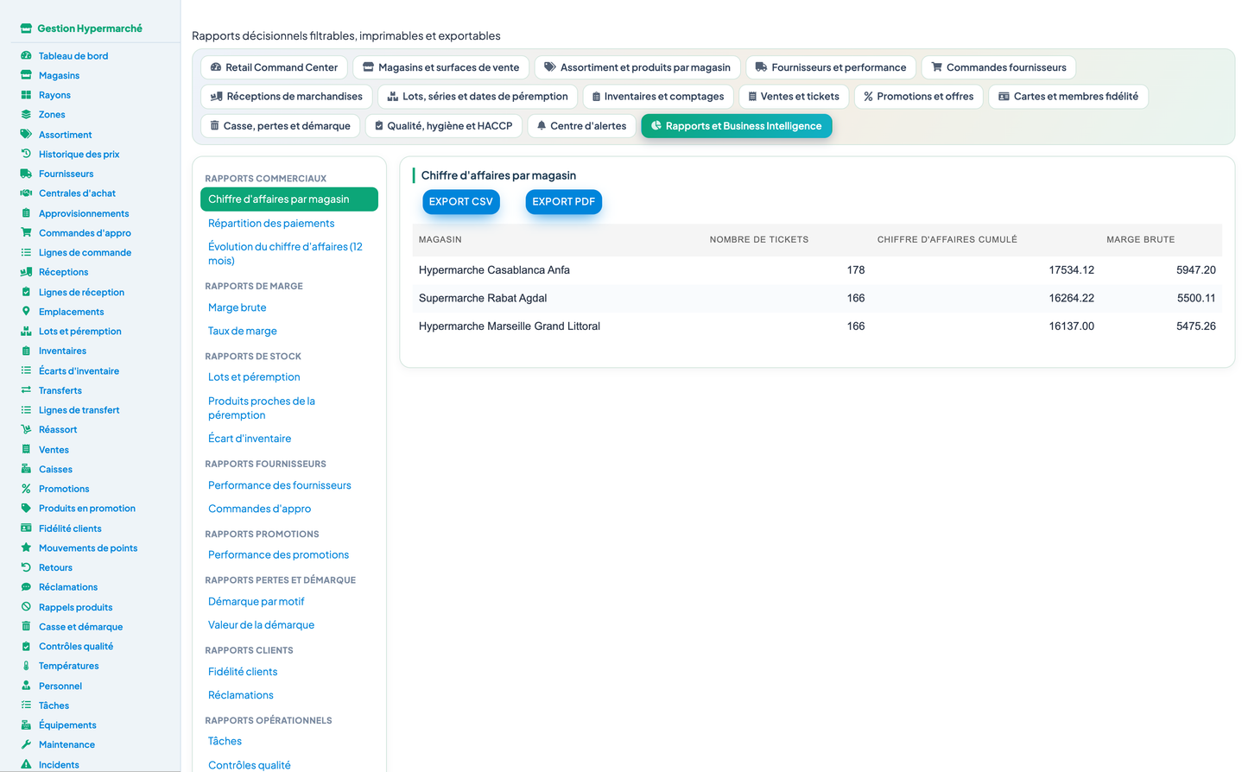
Task: Click the Tableau de bord sidebar icon
Action: [26, 56]
